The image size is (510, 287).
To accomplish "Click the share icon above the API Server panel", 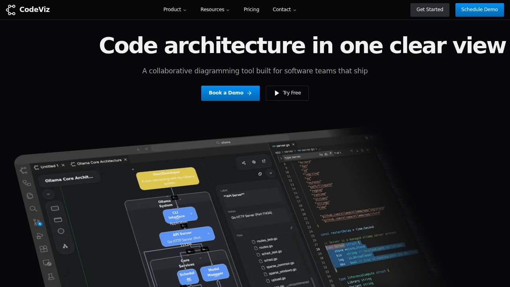I will pos(244,163).
